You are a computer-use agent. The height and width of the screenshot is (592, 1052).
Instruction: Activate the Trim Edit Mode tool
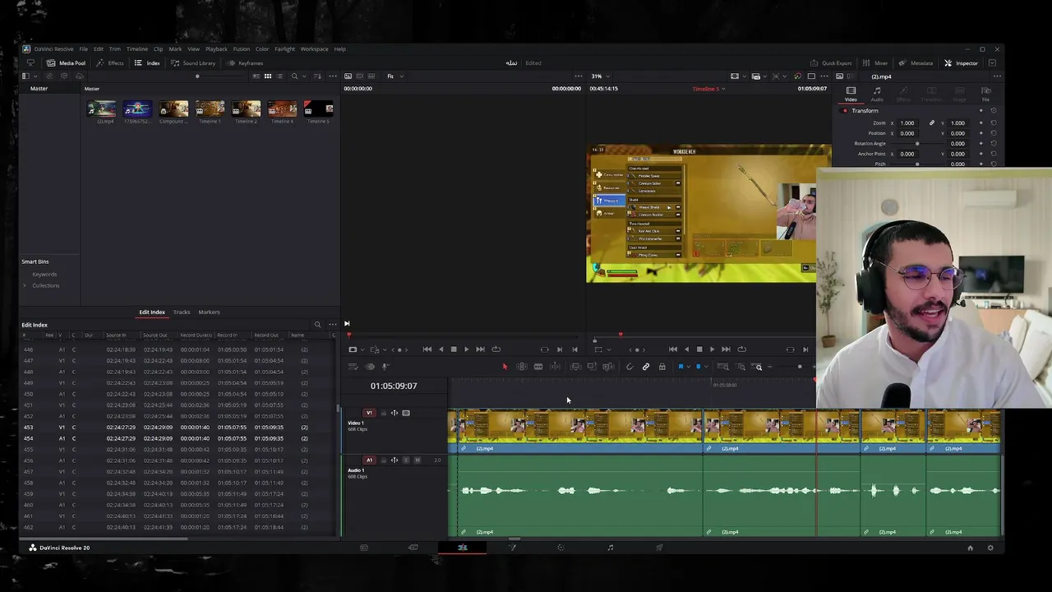click(521, 367)
